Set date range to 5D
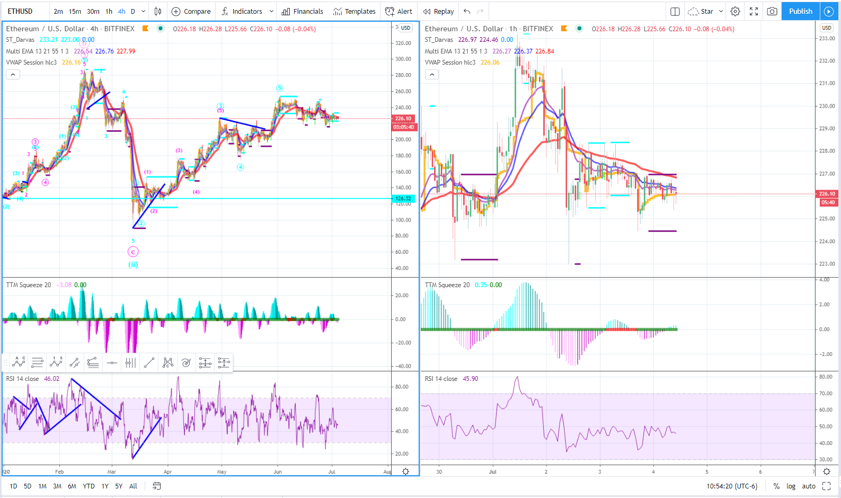 coord(28,486)
